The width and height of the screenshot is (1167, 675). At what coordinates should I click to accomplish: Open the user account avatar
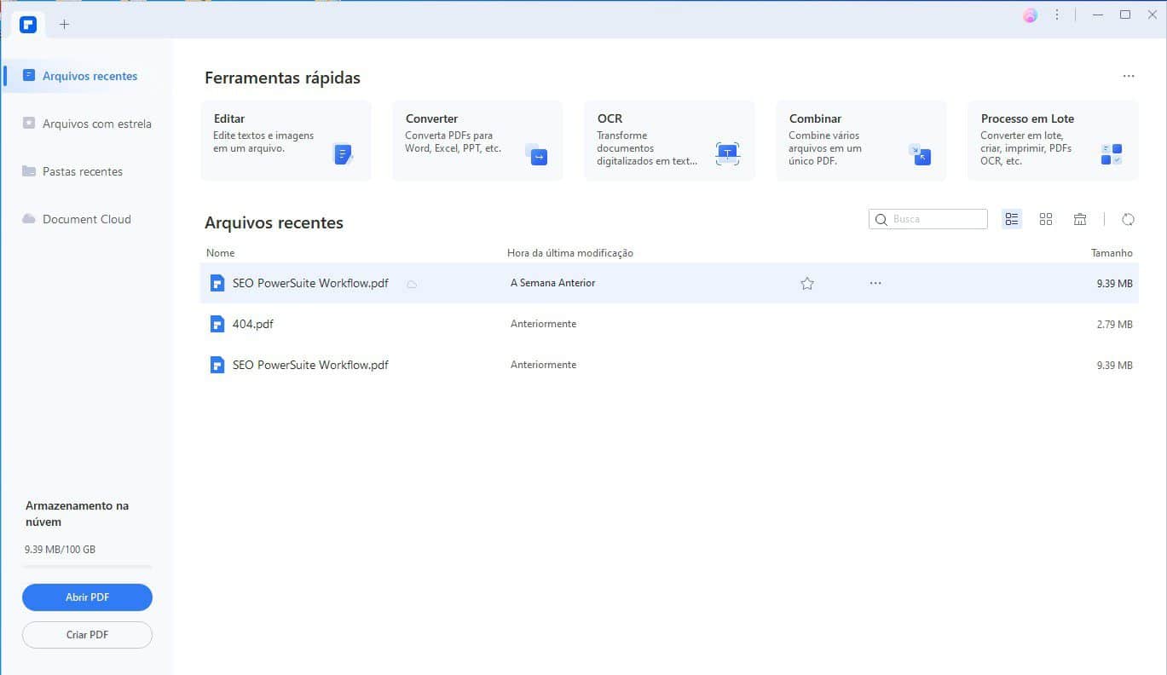click(1031, 15)
